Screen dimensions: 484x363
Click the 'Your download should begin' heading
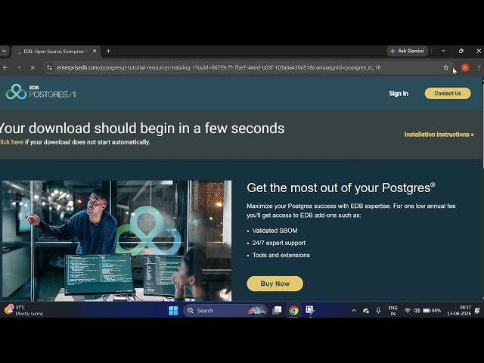[142, 128]
